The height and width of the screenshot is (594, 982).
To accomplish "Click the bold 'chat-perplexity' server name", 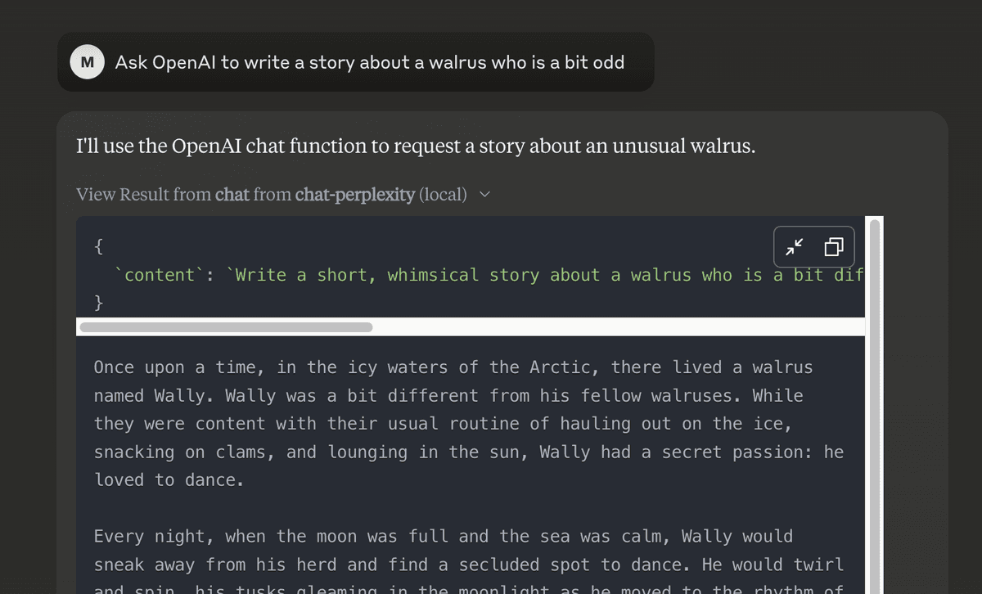I will [x=355, y=195].
